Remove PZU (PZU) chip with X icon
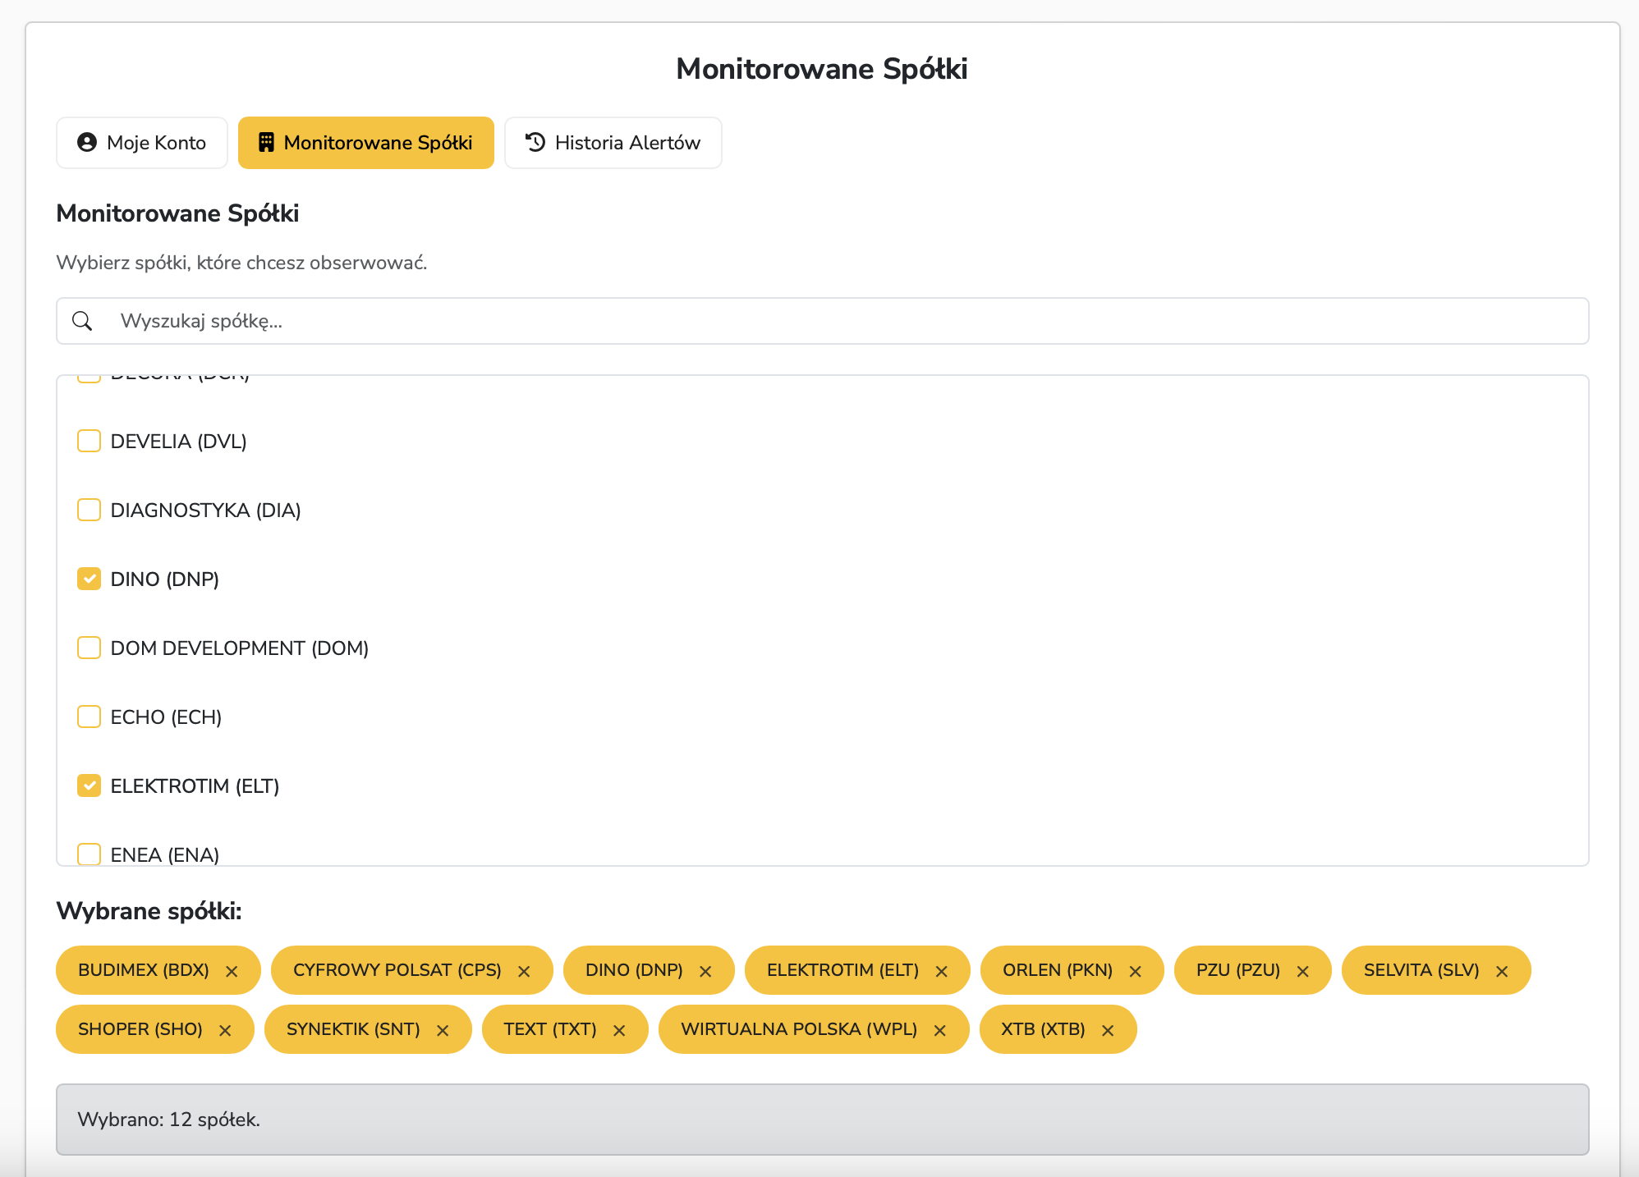1639x1177 pixels. coord(1303,971)
